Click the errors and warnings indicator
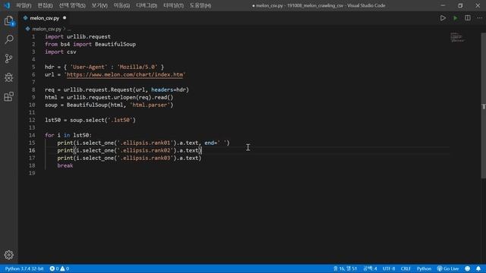This screenshot has height=273, width=486. (59, 268)
